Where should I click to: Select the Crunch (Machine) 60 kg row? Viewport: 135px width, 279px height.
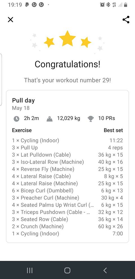coord(67,226)
